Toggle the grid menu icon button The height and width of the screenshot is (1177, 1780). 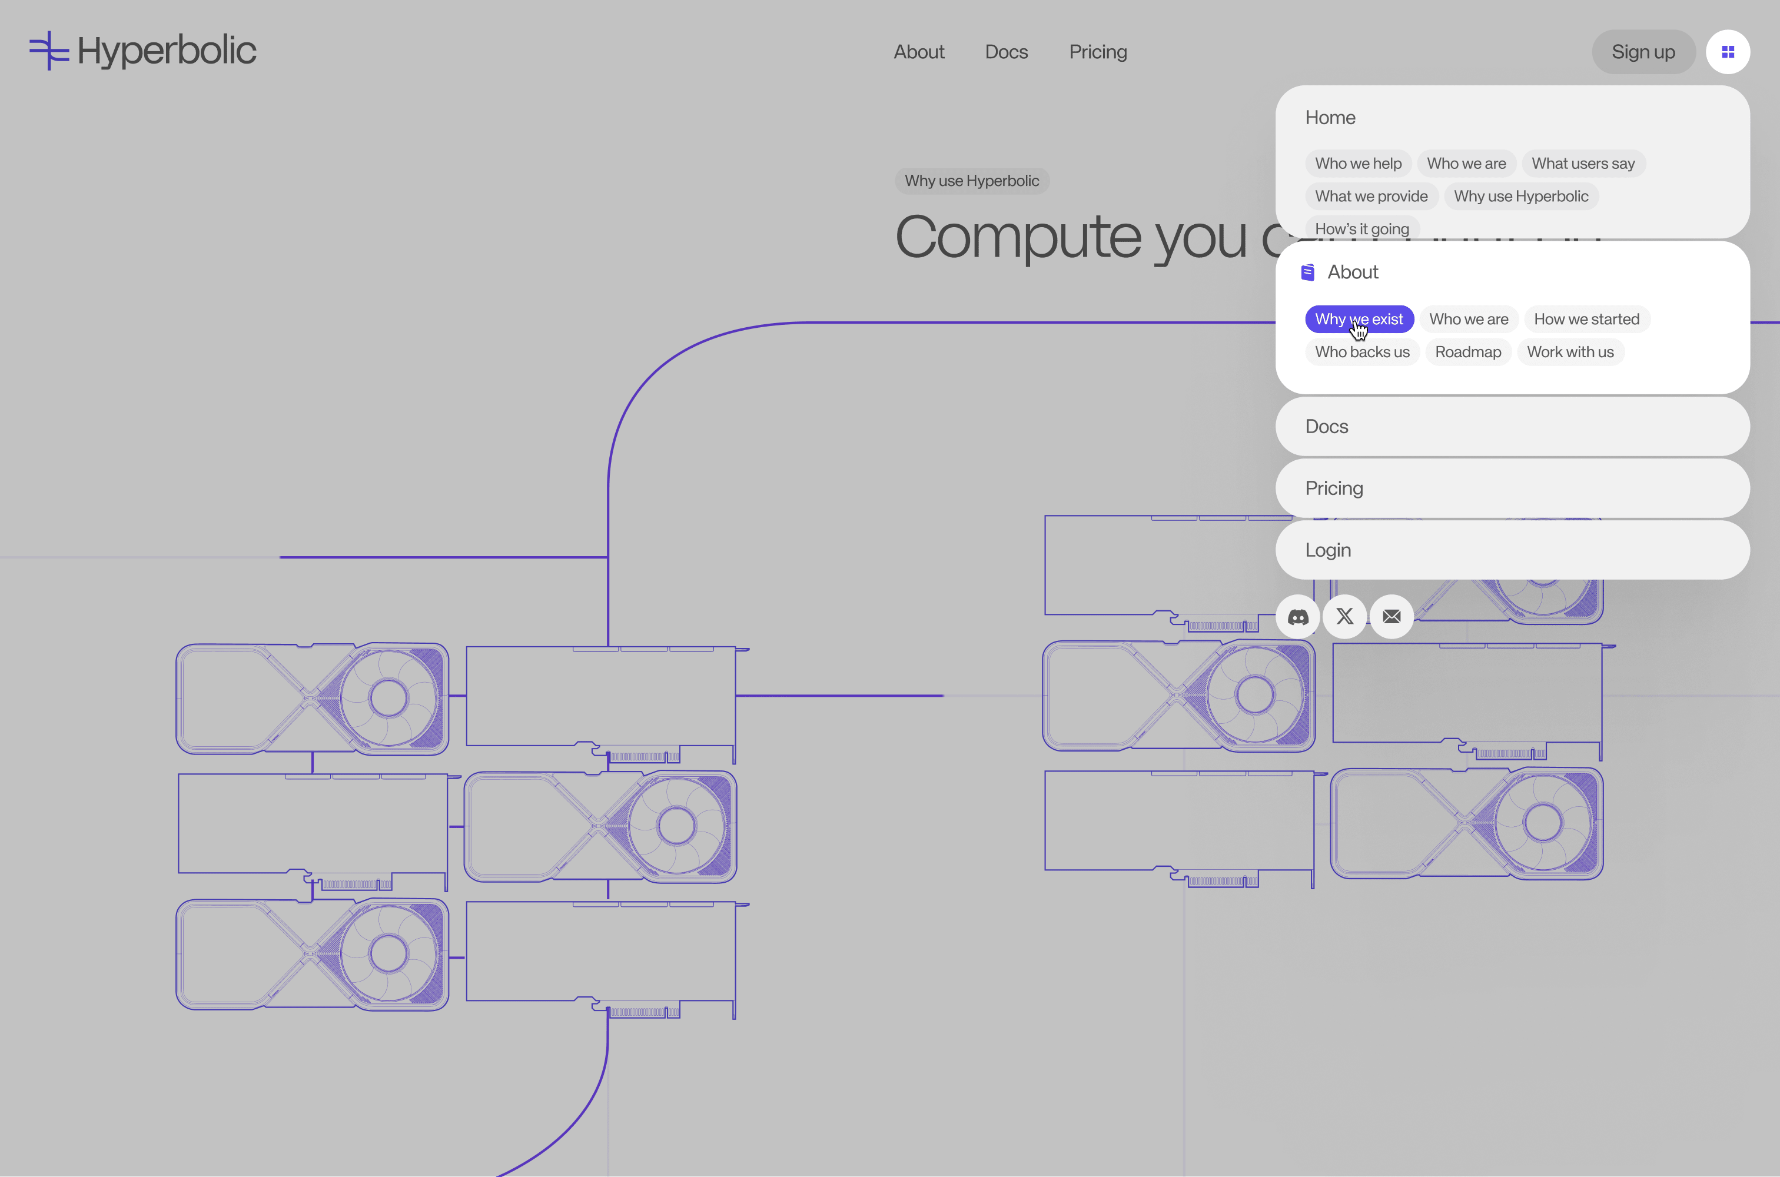pos(1728,52)
